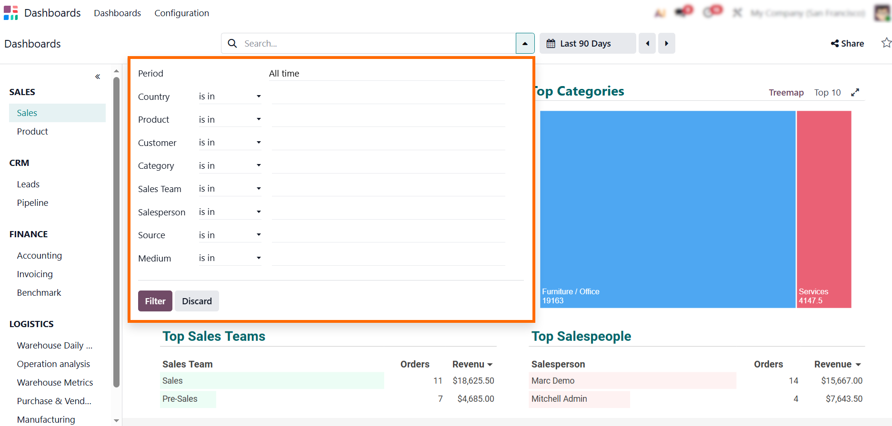Image resolution: width=892 pixels, height=426 pixels.
Task: Open the Configuration menu
Action: click(181, 13)
